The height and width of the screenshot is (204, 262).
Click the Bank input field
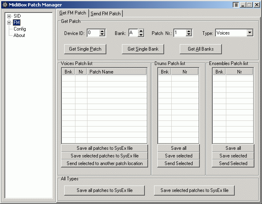coord(133,33)
